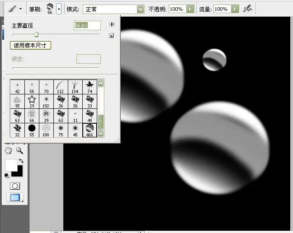The image size is (293, 233).
Task: Adjust the 主要直徑 diameter slider handle
Action: click(x=36, y=34)
